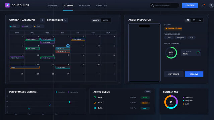214x120 pixels.
Task: Open the Launch event on October 1
Action: coord(32,39)
